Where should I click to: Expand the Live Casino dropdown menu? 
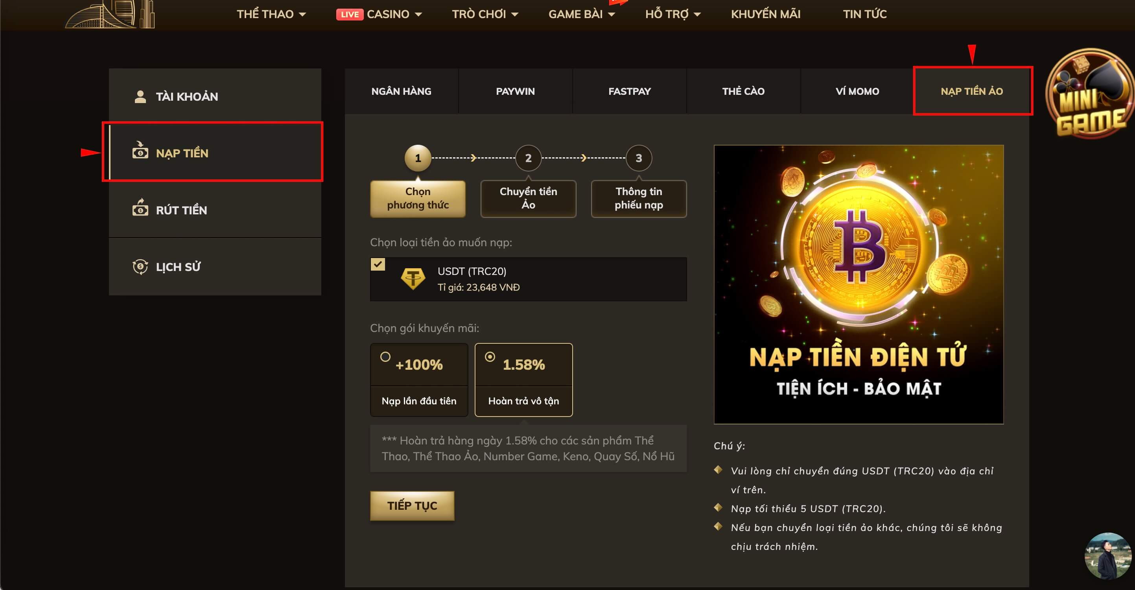click(x=379, y=14)
